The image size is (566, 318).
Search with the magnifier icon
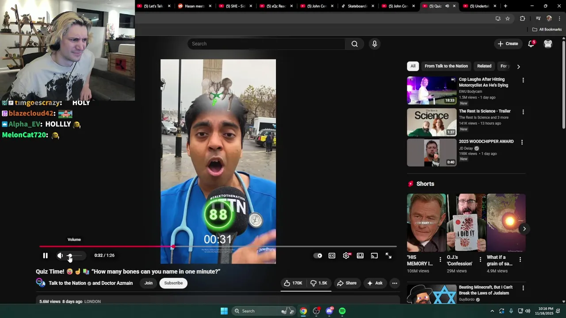pyautogui.click(x=355, y=44)
